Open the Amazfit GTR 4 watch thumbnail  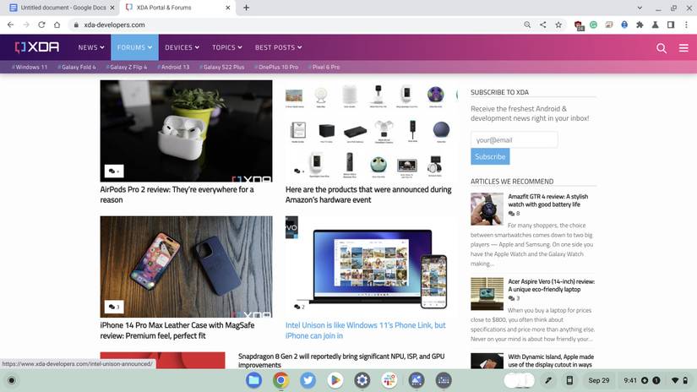point(487,209)
